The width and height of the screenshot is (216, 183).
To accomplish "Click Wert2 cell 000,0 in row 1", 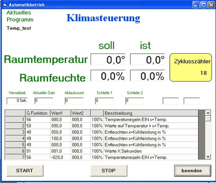I will pos(81,120).
